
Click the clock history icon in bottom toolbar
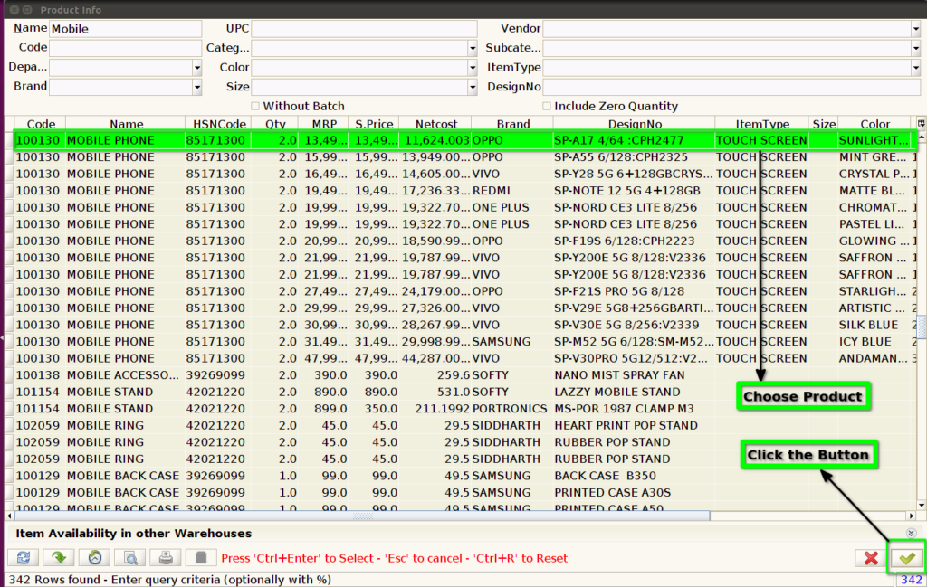click(x=94, y=557)
